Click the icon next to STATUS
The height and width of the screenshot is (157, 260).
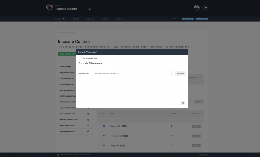(64, 19)
